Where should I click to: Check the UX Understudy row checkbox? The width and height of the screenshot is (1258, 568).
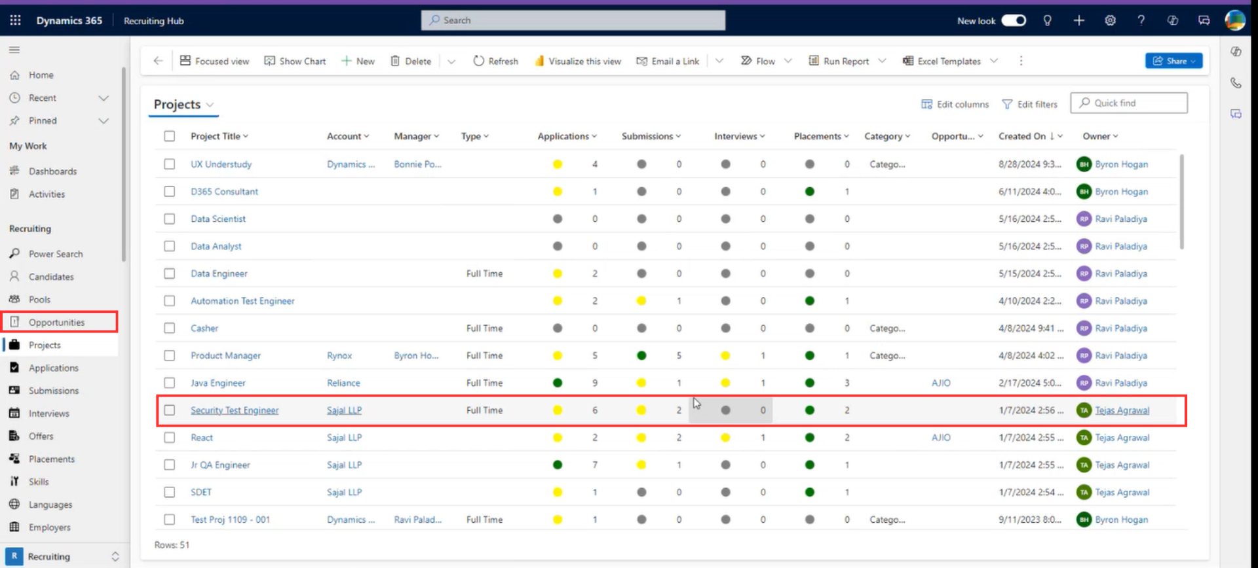(x=170, y=164)
